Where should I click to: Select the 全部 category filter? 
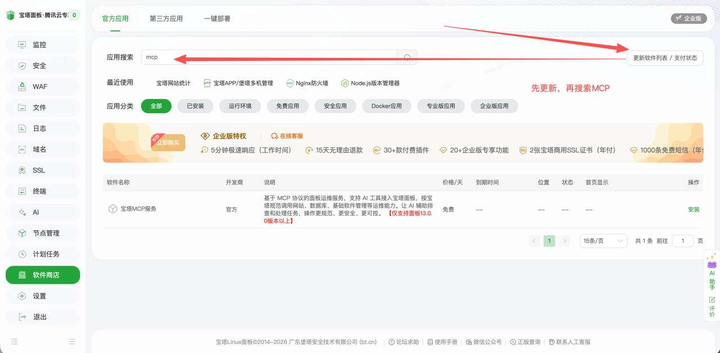click(156, 106)
